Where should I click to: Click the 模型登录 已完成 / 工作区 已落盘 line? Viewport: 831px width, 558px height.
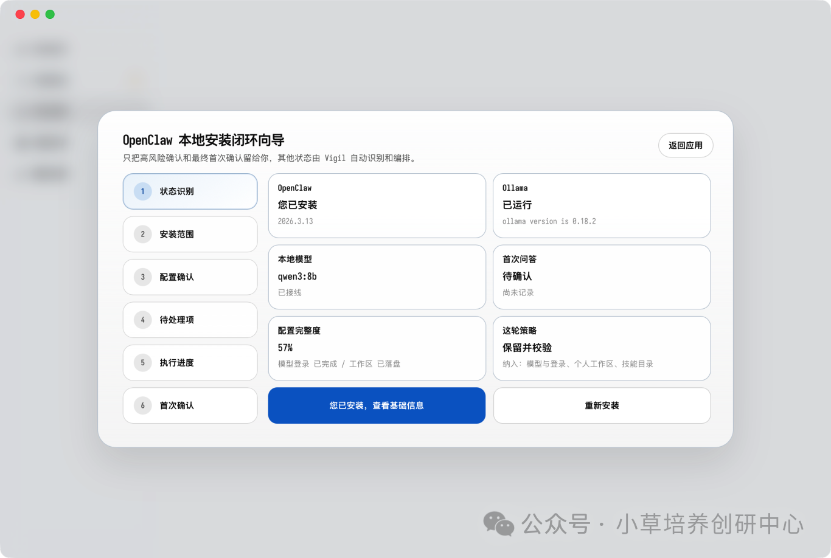(339, 364)
